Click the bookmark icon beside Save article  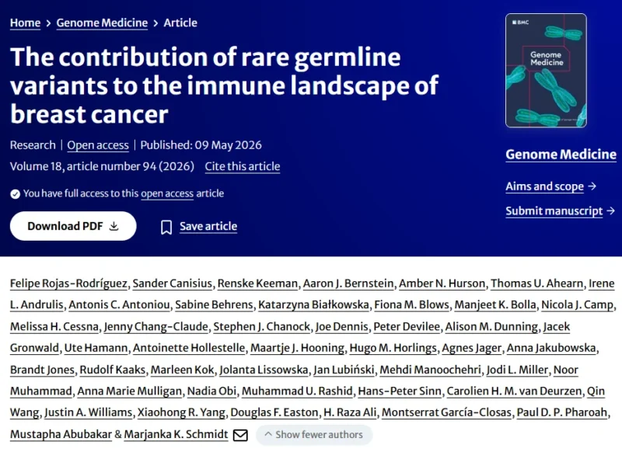click(x=166, y=227)
